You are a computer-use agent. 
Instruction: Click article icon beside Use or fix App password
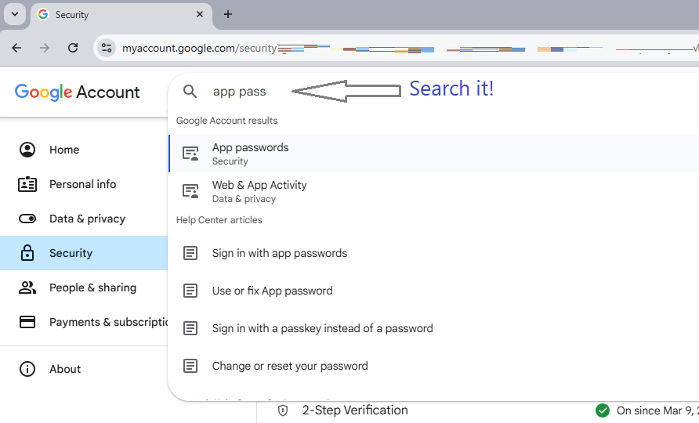(x=190, y=291)
